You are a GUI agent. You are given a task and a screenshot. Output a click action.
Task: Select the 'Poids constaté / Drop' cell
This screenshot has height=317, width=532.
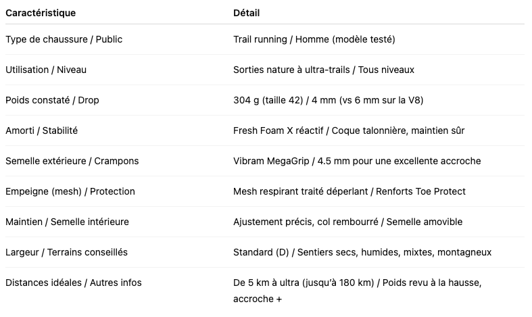[52, 101]
